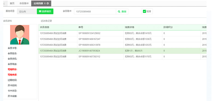The height and width of the screenshot is (101, 212).
Task: Click the 服务项目 field showing 过山车
Action: [x=27, y=11]
